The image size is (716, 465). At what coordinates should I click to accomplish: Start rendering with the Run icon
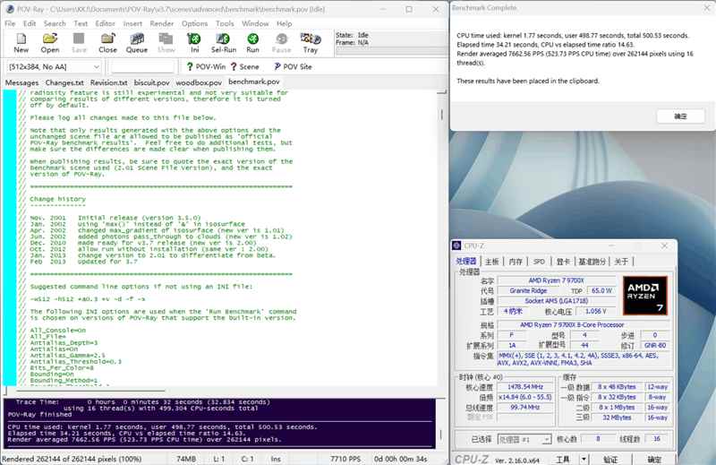[252, 42]
